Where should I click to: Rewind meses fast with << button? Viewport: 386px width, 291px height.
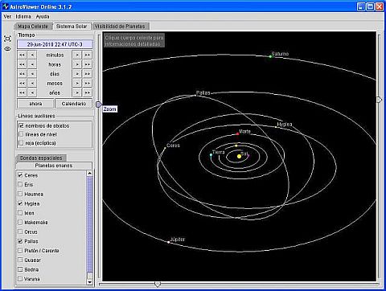click(22, 83)
